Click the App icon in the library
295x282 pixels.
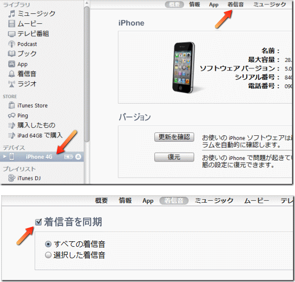click(x=12, y=64)
